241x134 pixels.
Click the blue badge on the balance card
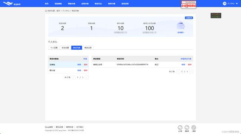pyautogui.click(x=189, y=18)
